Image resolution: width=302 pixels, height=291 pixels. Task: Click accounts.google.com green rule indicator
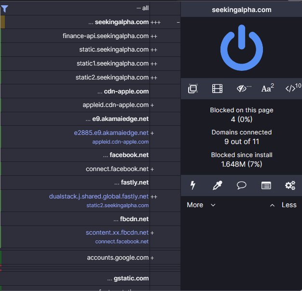click(1, 257)
